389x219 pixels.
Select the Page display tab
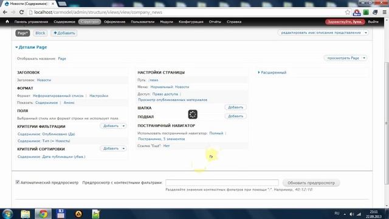coord(22,33)
